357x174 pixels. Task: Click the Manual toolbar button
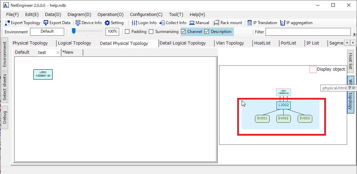click(199, 23)
